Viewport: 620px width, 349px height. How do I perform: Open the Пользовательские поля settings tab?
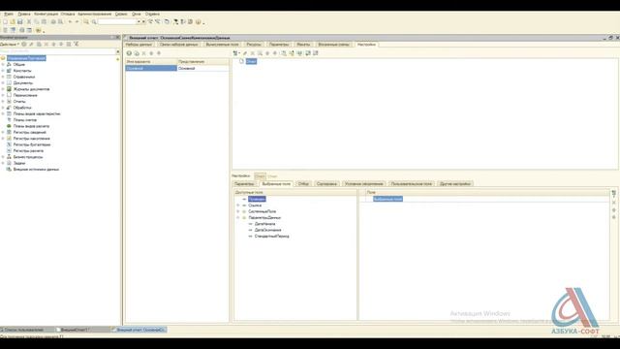[411, 183]
